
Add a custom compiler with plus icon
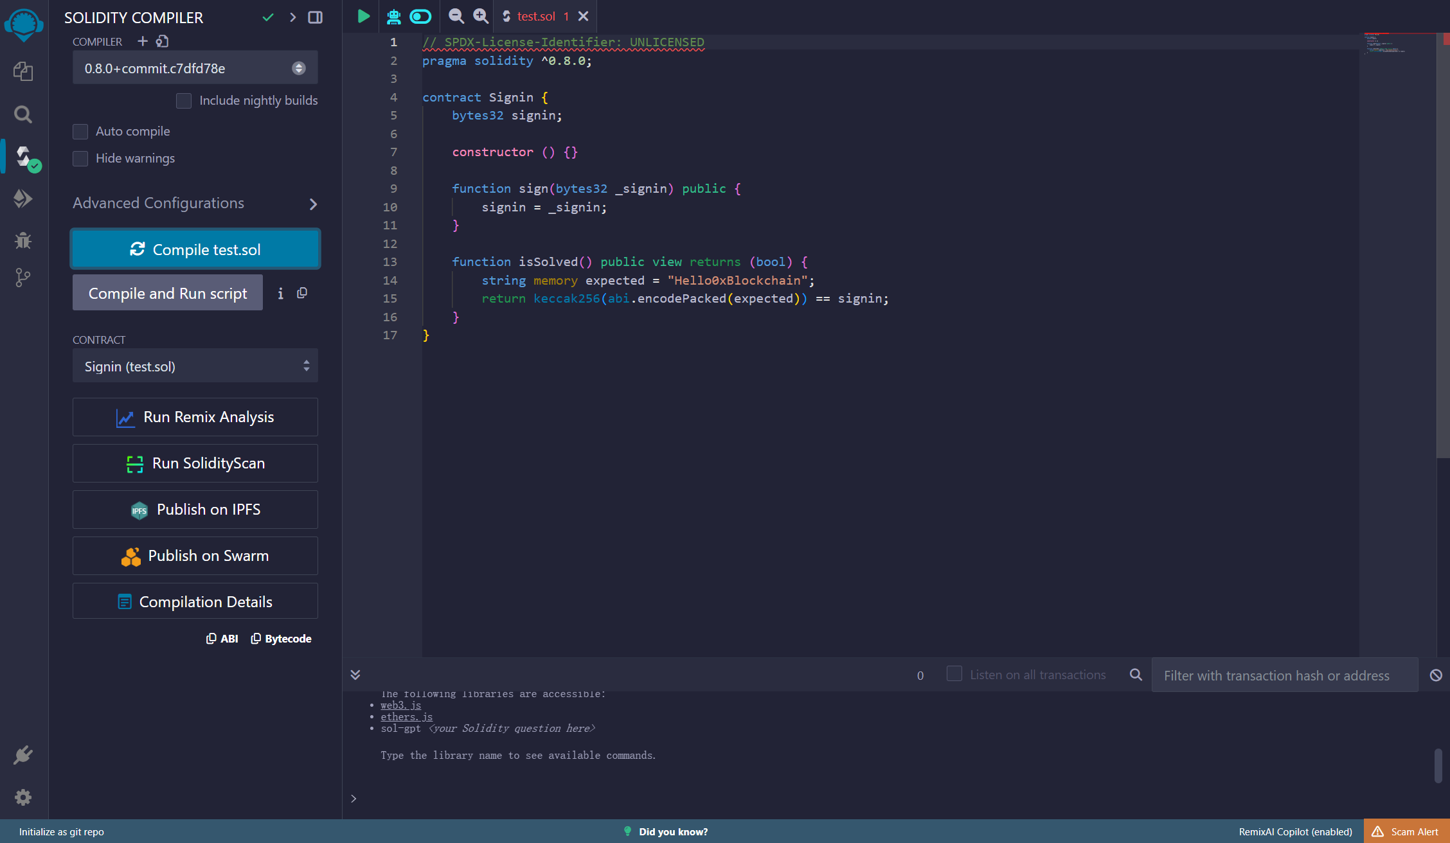click(x=143, y=41)
